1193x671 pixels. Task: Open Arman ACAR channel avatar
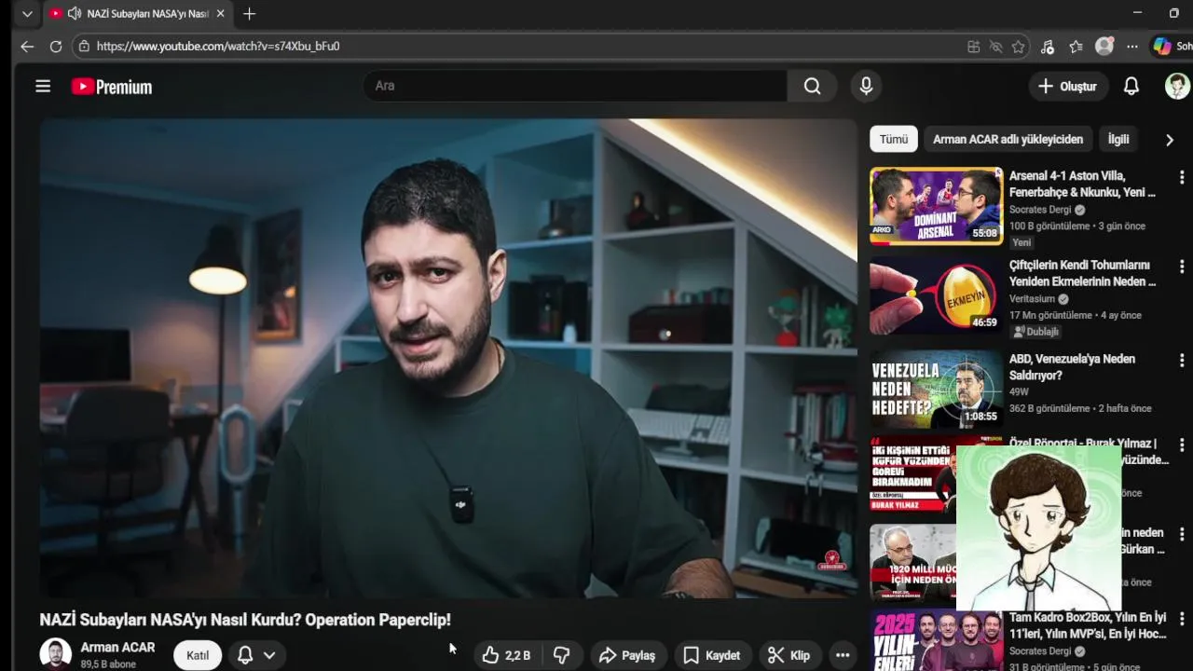click(x=55, y=654)
